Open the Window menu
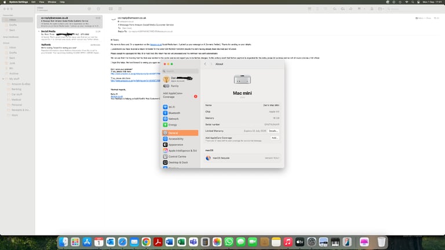Screen dimensions: 445x250 (52, 2)
